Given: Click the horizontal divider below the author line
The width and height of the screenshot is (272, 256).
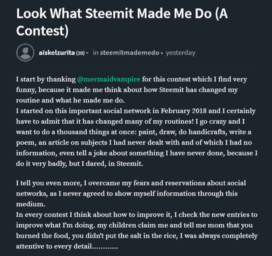Looking at the screenshot, I should tap(138, 67).
